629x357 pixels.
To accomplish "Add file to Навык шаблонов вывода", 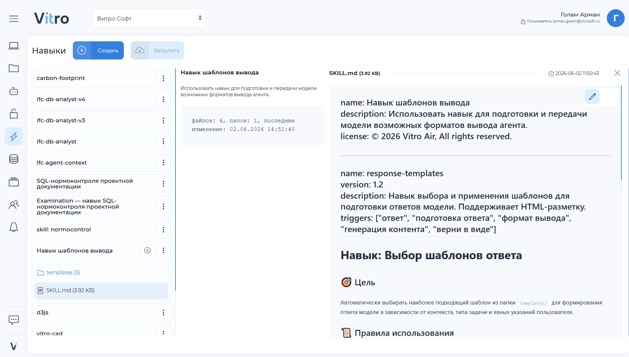I will point(147,251).
